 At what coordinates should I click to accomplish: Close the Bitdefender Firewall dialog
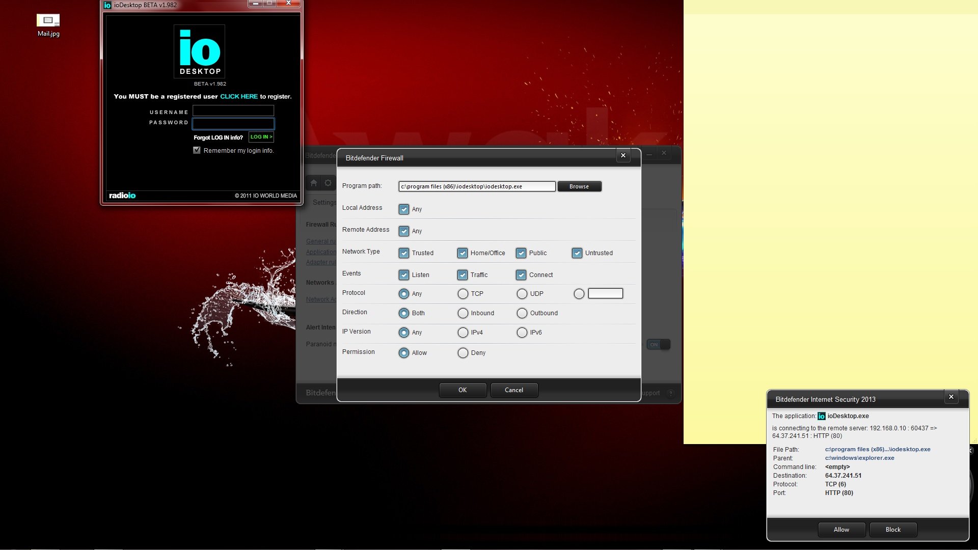click(623, 156)
